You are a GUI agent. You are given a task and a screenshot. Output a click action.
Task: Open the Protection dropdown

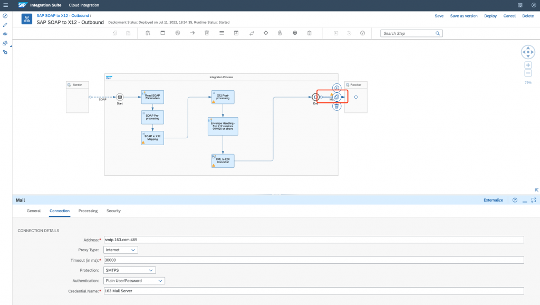[130, 270]
